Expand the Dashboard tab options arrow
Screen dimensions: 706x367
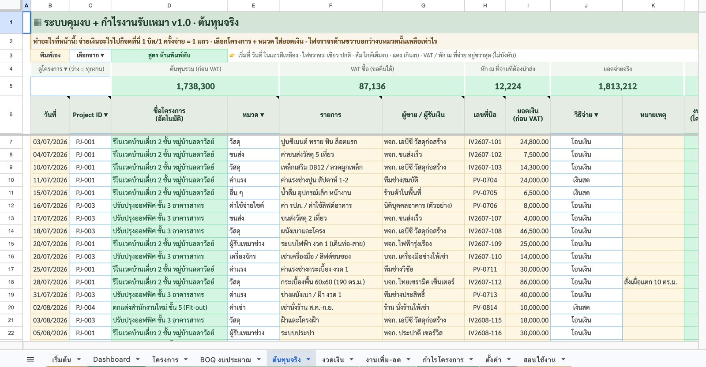pos(138,360)
